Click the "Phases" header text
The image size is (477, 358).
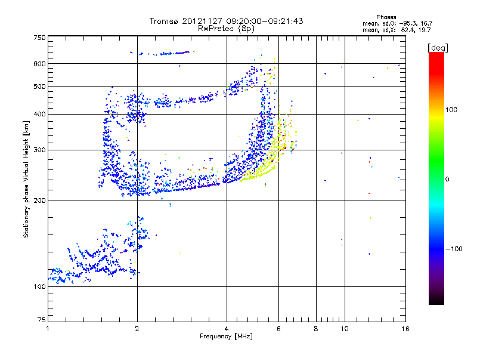[x=386, y=17]
